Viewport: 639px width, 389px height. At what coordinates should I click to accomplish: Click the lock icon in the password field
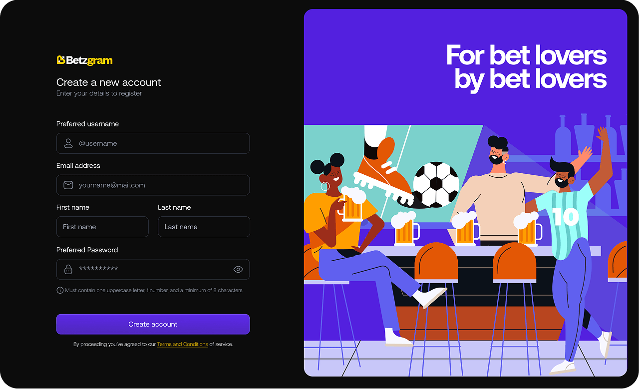68,269
